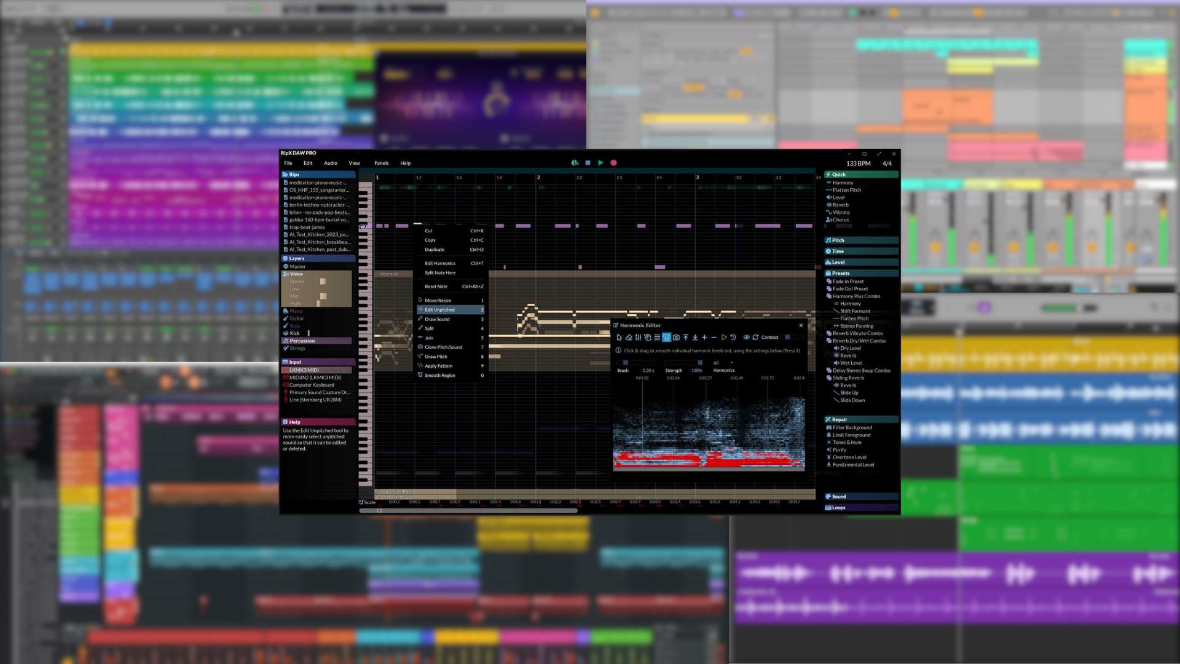Apply the Filter Background repair
Screen dimensions: 1180x664
click(849, 427)
